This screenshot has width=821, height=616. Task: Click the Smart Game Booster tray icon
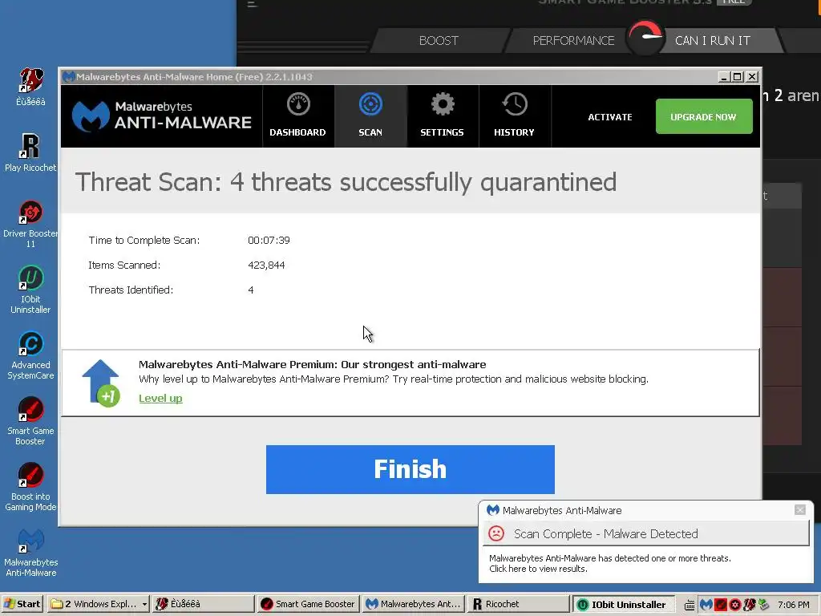[x=721, y=605]
